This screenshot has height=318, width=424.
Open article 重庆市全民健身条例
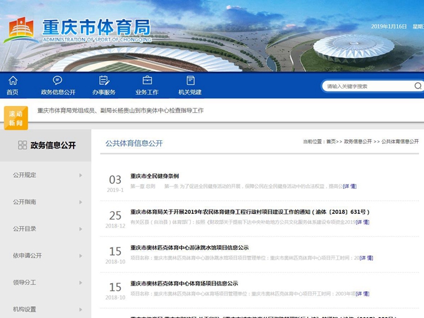(x=155, y=176)
